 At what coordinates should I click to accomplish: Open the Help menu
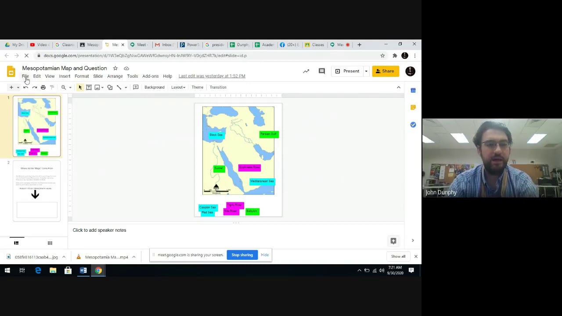click(x=167, y=76)
